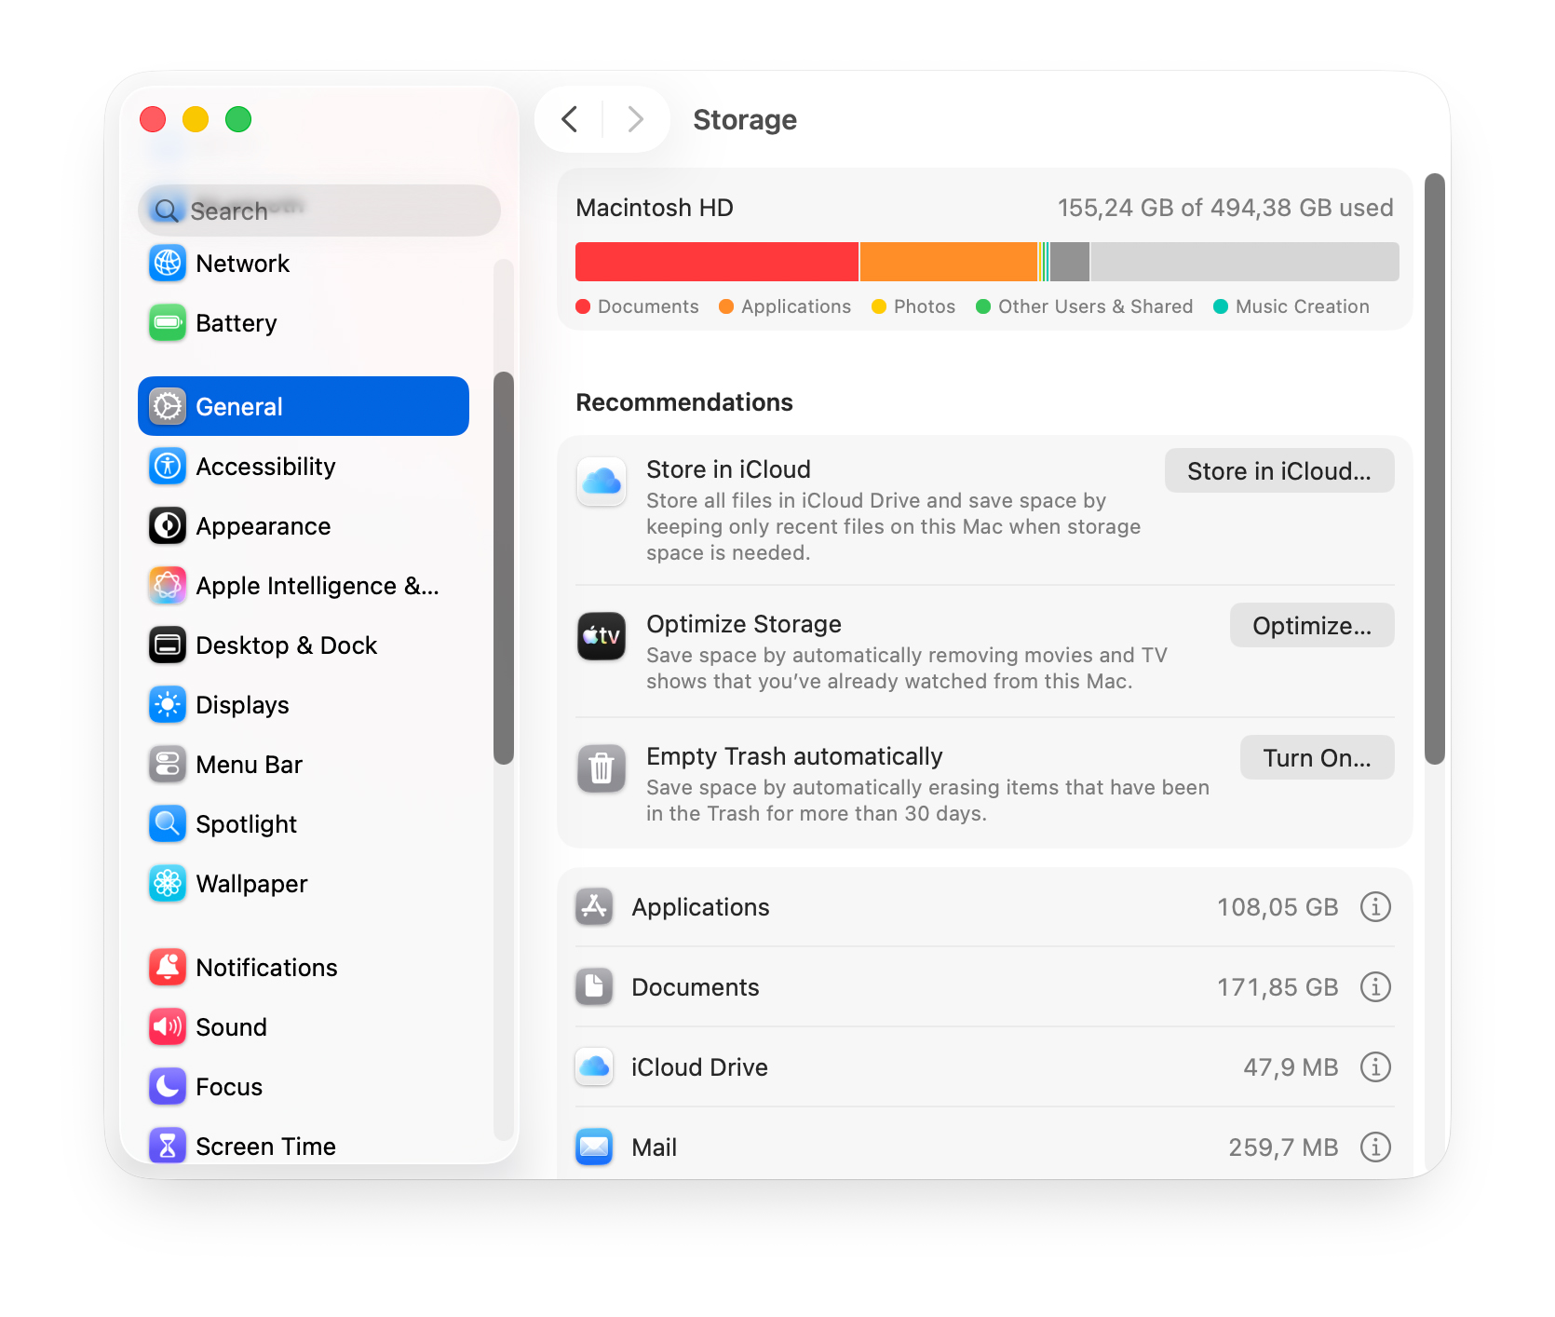Select the Network sidebar item
The image size is (1555, 1317).
[x=304, y=264]
